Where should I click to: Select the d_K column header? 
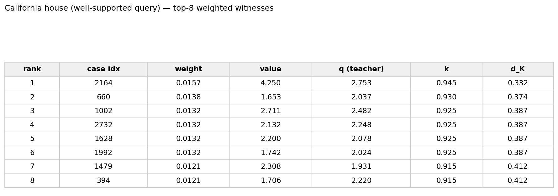(518, 69)
